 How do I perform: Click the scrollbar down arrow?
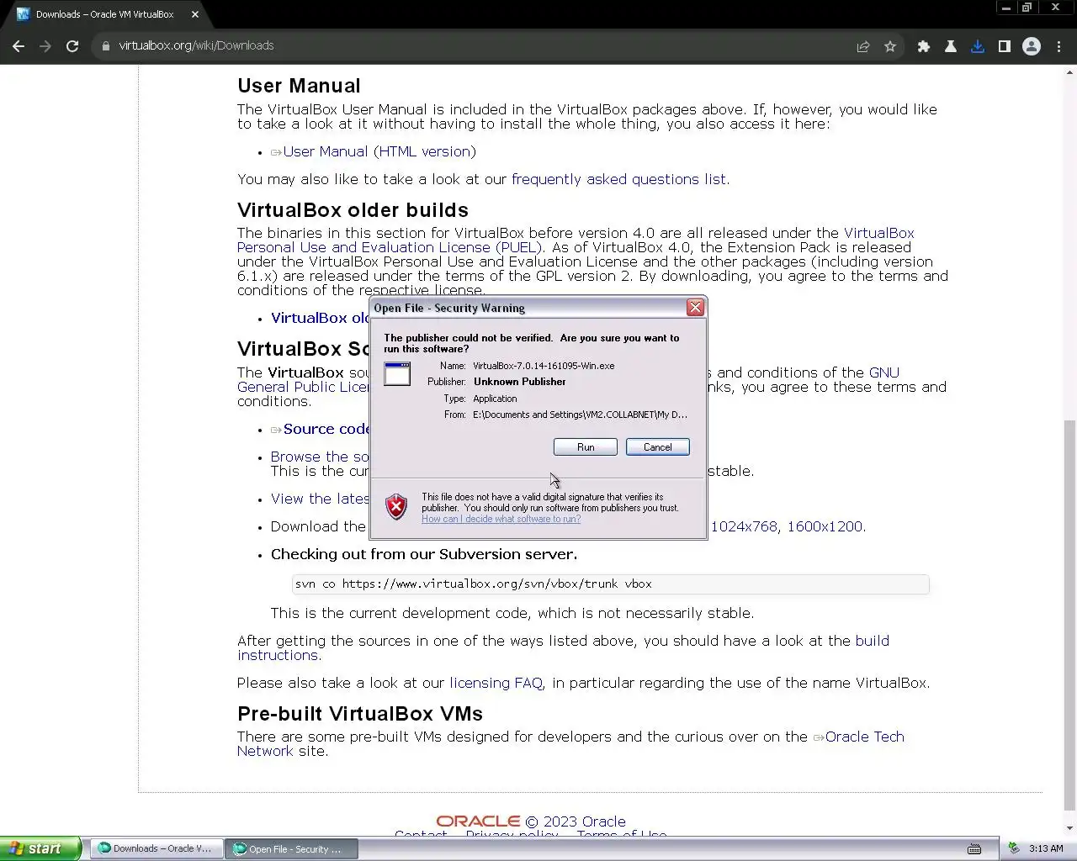(x=1069, y=829)
